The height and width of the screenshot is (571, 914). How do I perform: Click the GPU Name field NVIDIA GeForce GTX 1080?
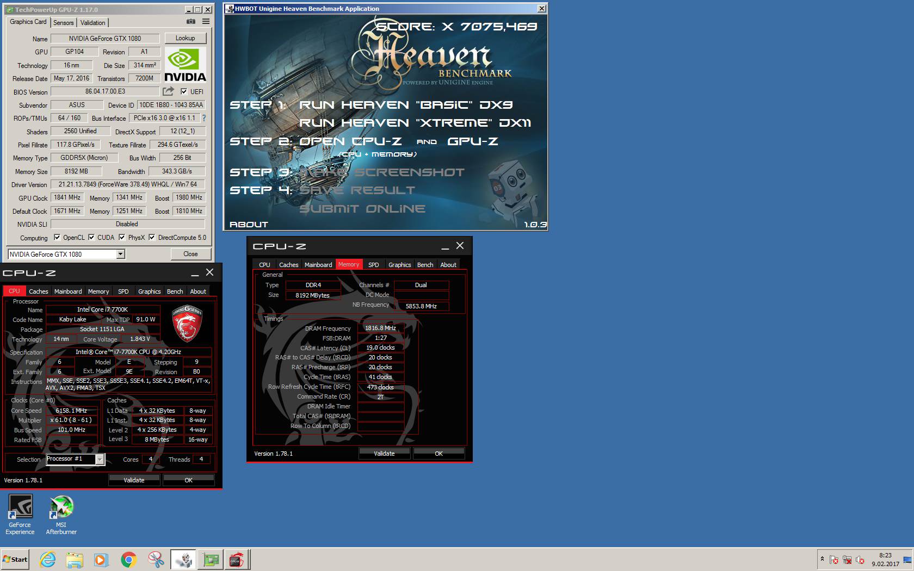pyautogui.click(x=105, y=39)
